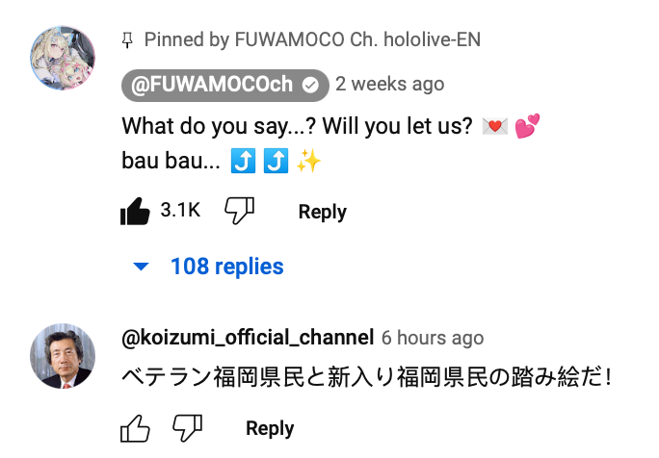Click the sparkles emoji after bau bau

[308, 161]
